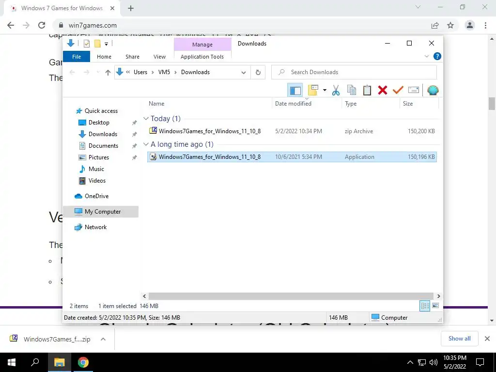496x372 pixels.
Task: Click the Explorer Up arrow button
Action: coord(108,73)
